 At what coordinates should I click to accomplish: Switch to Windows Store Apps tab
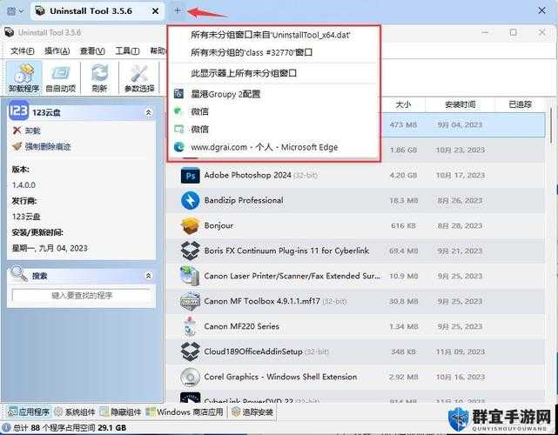coord(185,412)
